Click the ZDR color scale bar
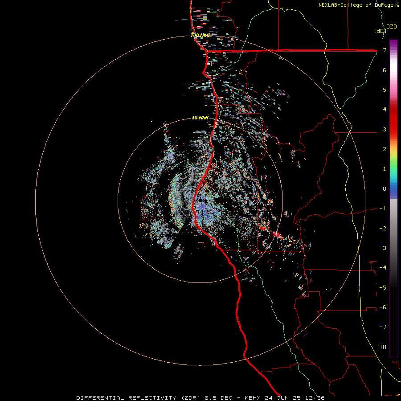 (393, 198)
